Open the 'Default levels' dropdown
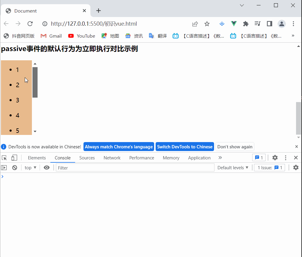 pyautogui.click(x=233, y=167)
